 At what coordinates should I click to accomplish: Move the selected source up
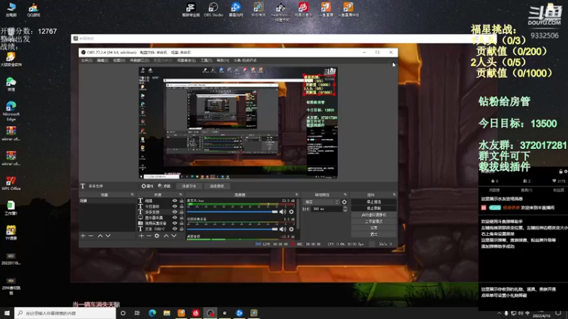coord(166,236)
